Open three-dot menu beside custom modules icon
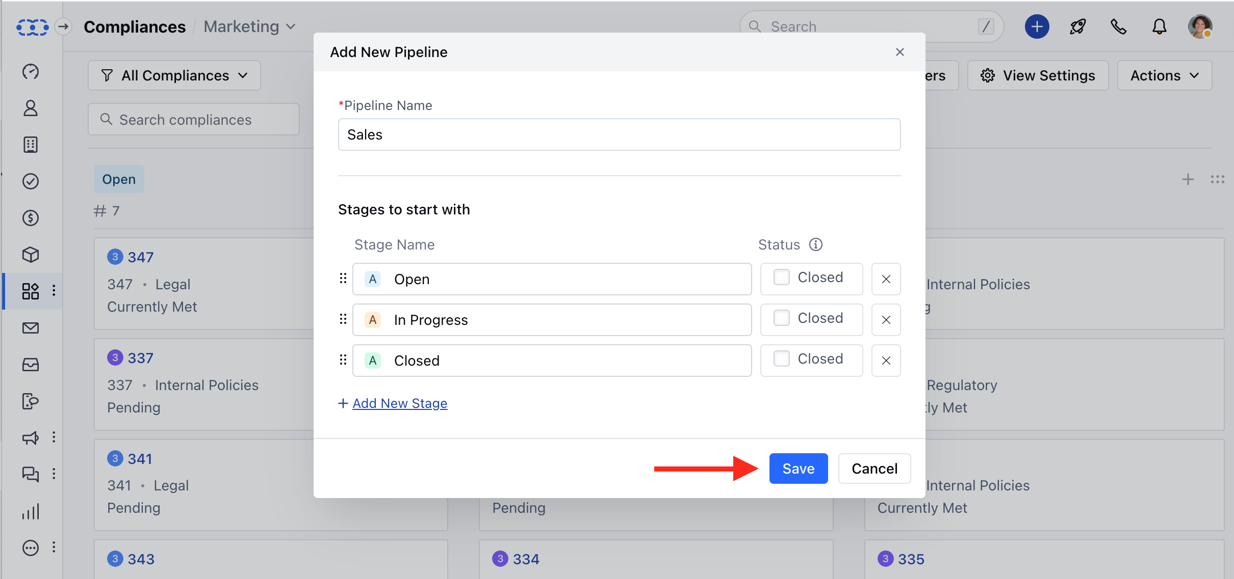The width and height of the screenshot is (1234, 579). 54,291
